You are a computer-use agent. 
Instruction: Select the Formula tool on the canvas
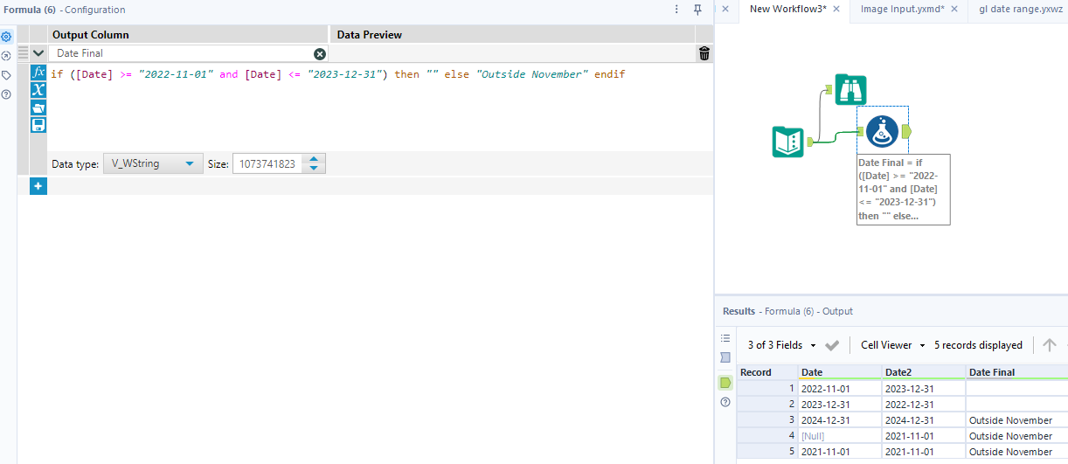[x=883, y=131]
